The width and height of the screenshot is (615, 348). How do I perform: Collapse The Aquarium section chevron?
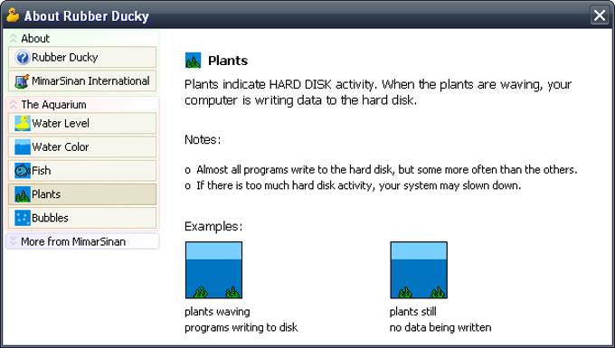(14, 105)
